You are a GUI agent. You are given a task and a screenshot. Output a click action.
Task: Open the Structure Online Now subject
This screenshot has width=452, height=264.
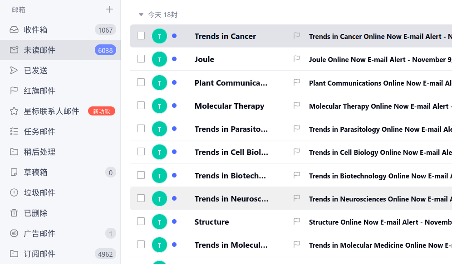[380, 222]
